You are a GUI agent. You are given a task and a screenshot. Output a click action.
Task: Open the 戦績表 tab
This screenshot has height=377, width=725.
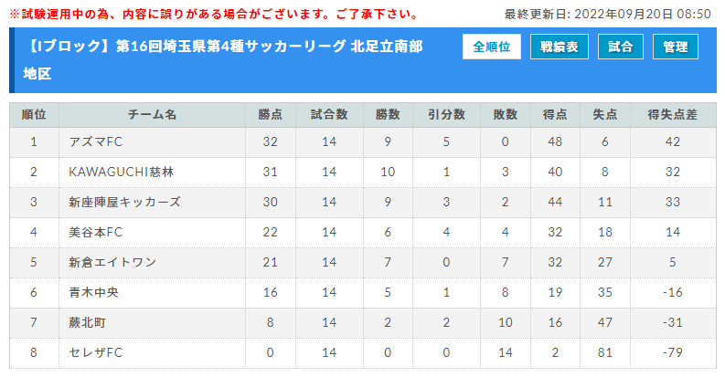[x=559, y=47]
